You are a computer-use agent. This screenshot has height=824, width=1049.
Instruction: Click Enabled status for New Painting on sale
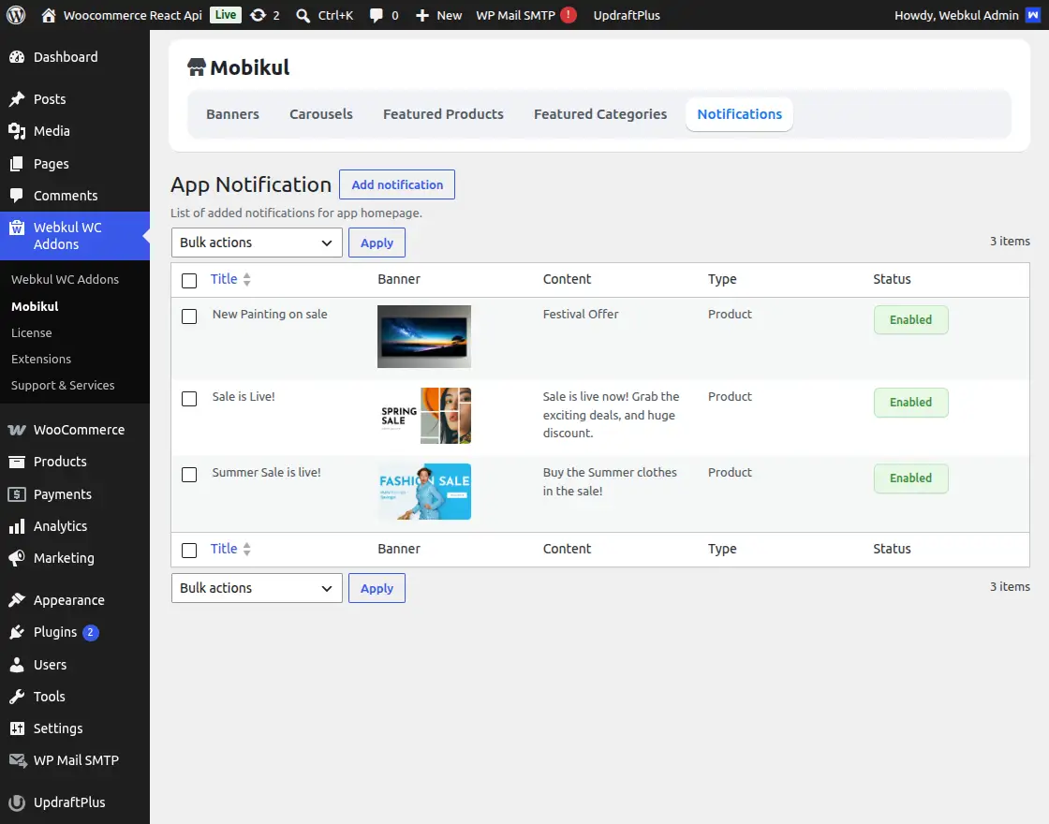point(910,319)
